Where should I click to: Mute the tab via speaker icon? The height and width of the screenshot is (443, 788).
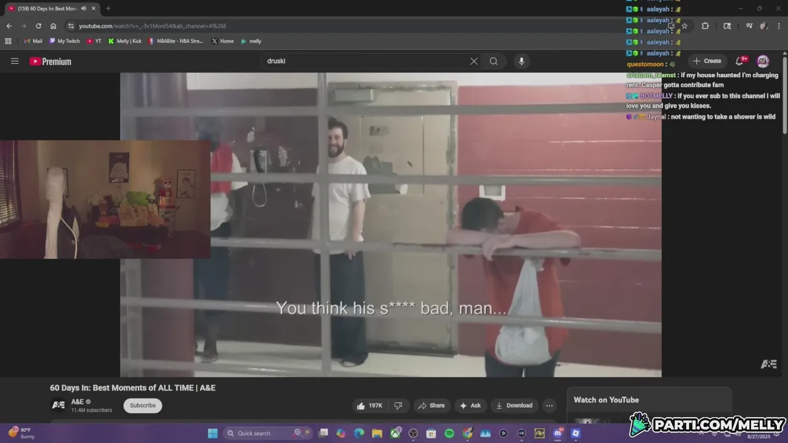(x=84, y=9)
